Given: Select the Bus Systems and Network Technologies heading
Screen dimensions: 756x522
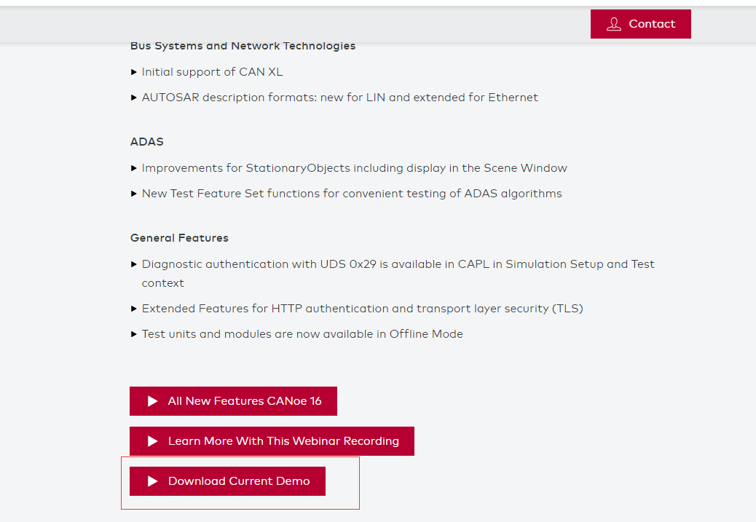Looking at the screenshot, I should coord(243,46).
